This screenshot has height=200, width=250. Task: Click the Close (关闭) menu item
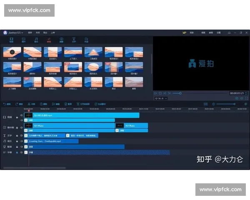37,32
